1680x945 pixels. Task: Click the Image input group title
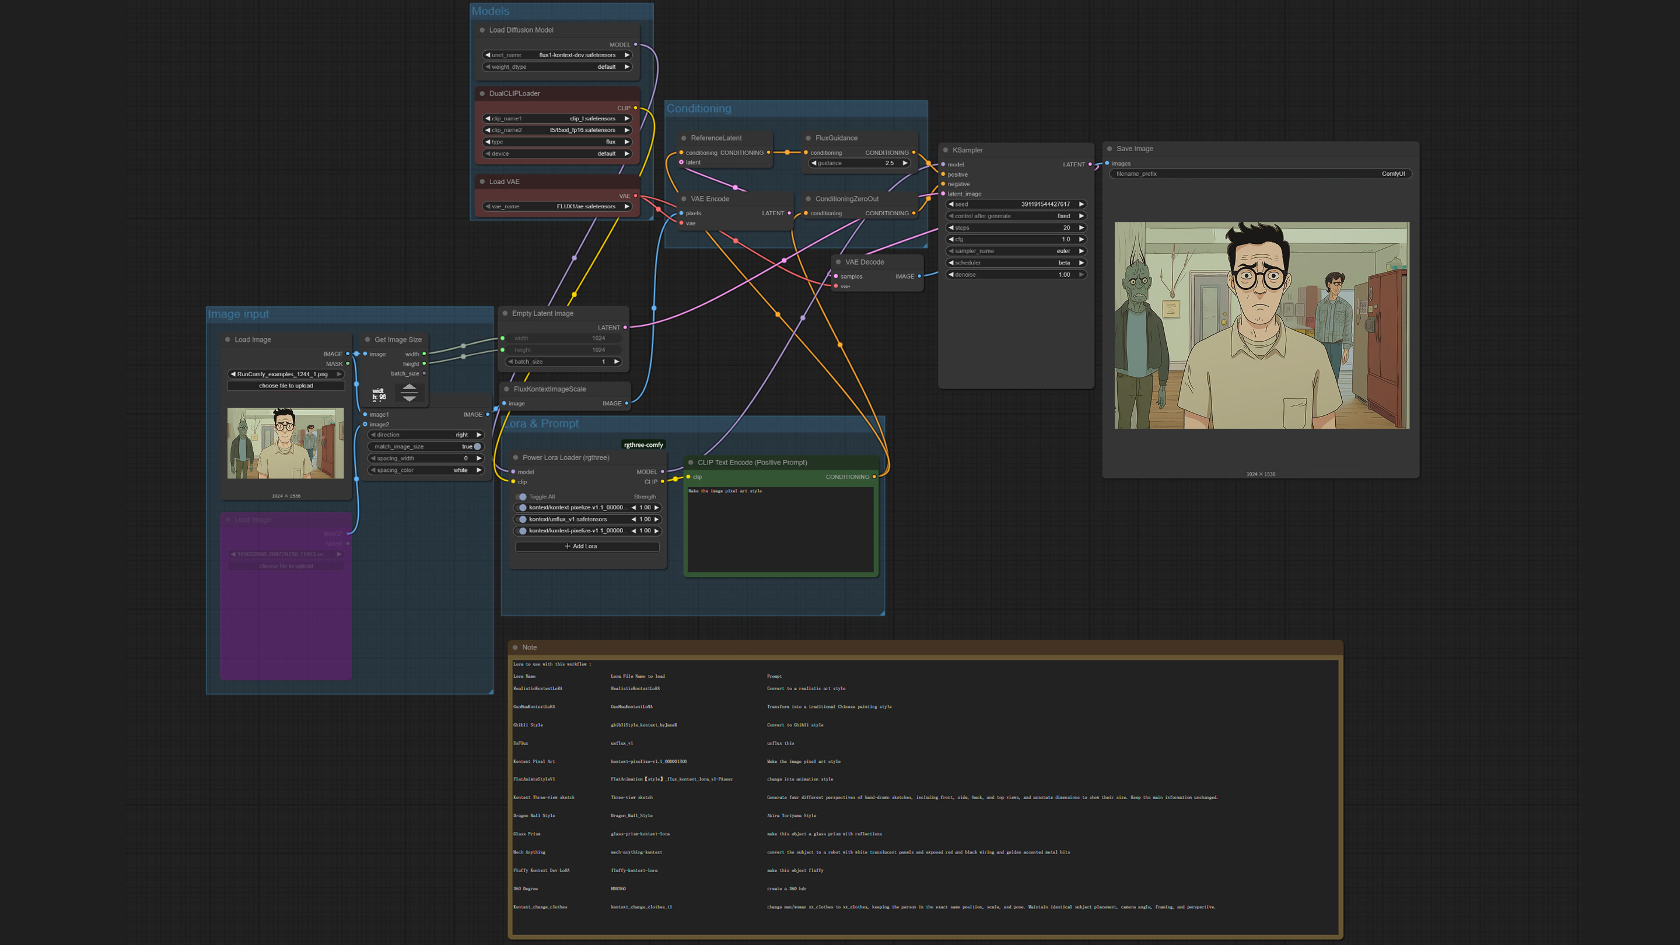click(238, 314)
